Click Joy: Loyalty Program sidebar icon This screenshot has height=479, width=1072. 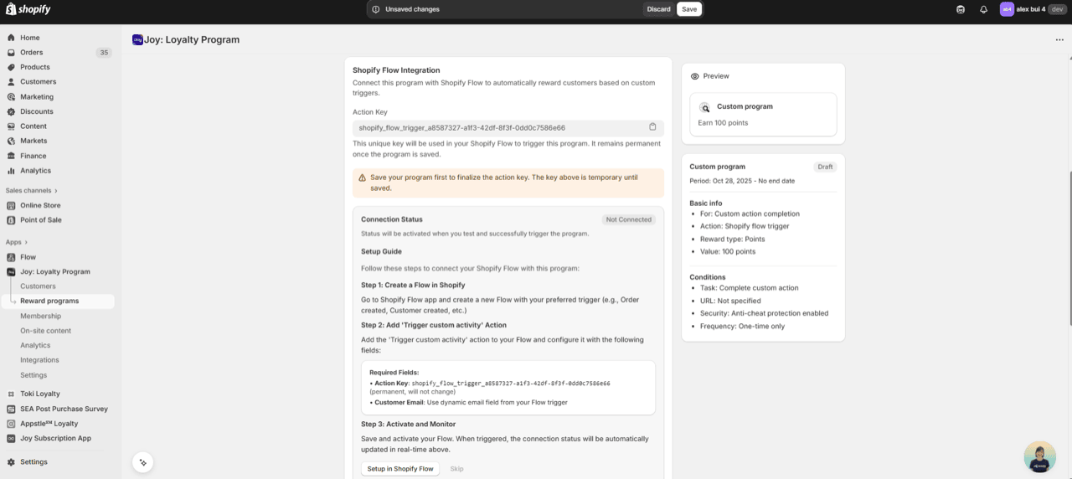12,272
